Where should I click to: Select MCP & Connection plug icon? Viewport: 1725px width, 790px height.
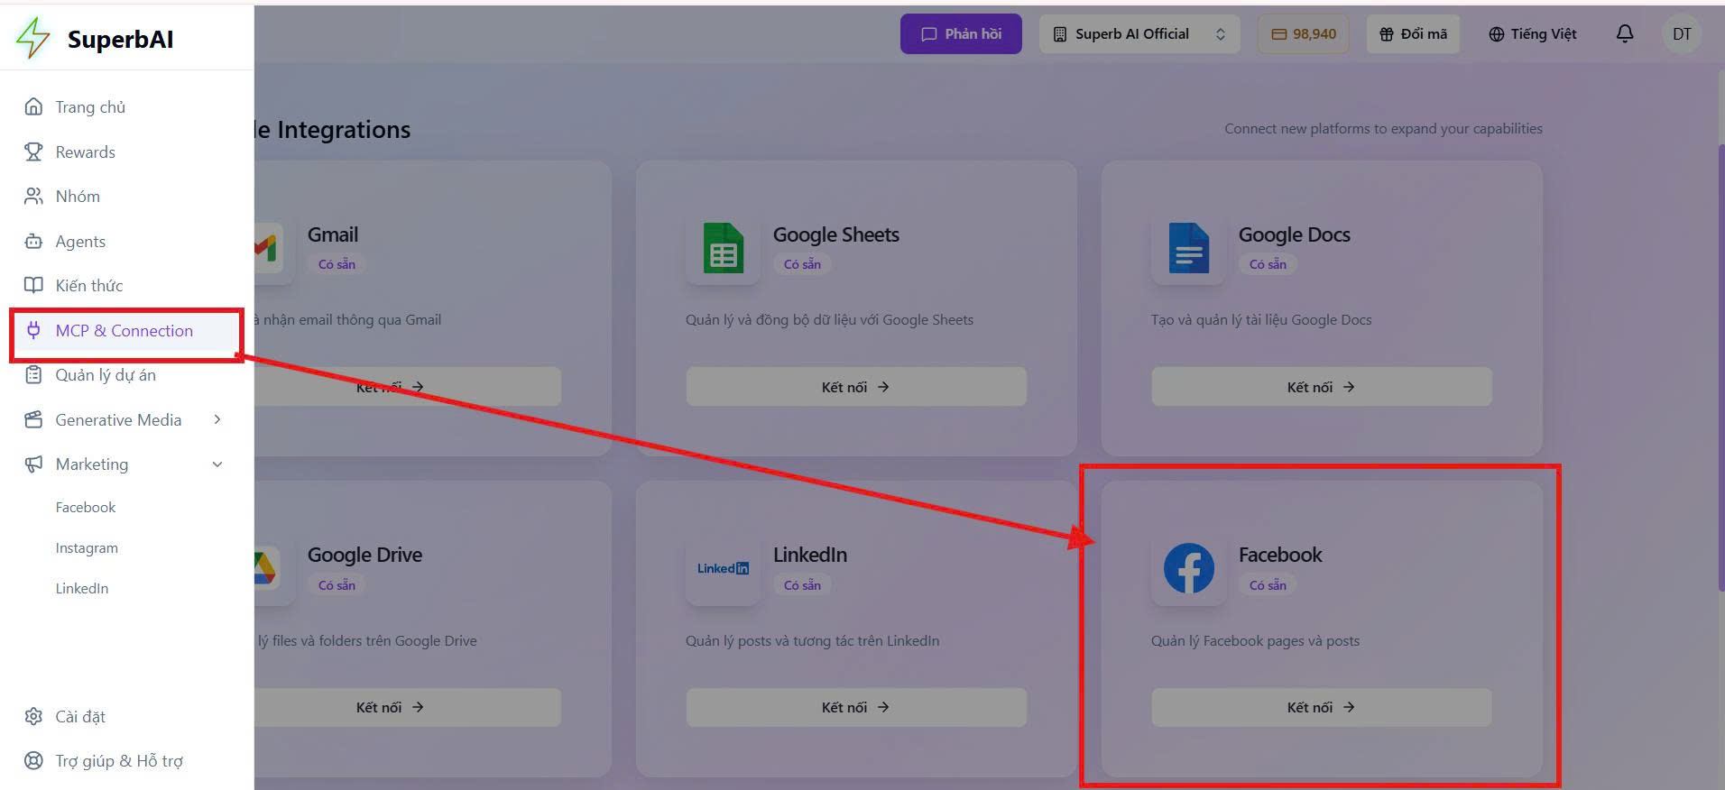[x=33, y=330]
